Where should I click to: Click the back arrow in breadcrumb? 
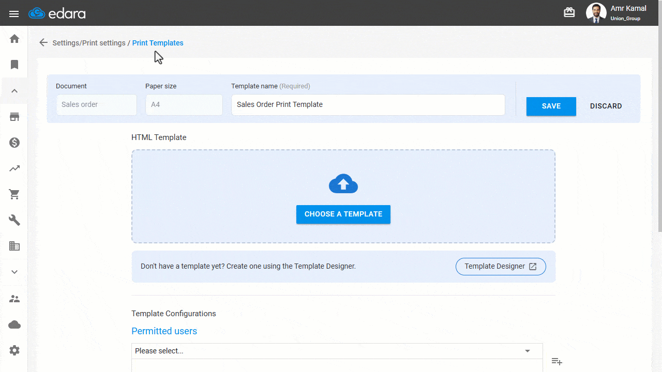[x=43, y=43]
